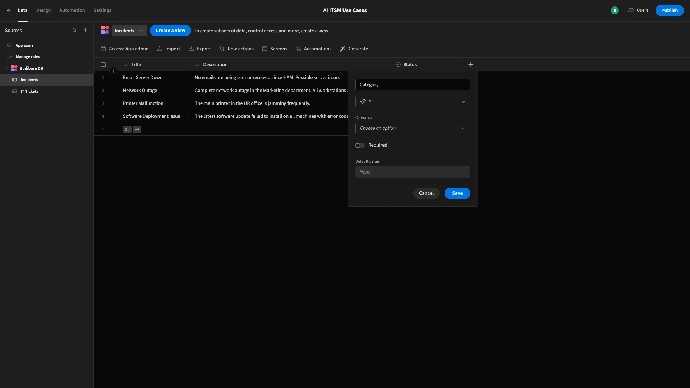Click the Description column header
Image resolution: width=690 pixels, height=388 pixels.
click(292, 65)
